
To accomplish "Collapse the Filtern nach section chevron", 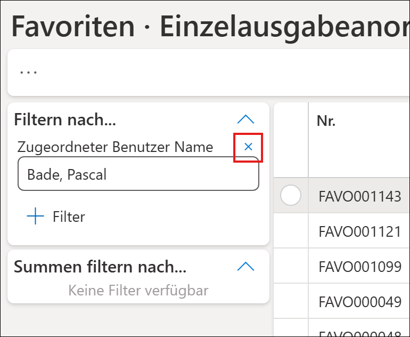I will (245, 119).
